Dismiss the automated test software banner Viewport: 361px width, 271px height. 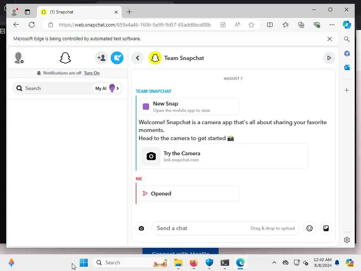tap(330, 39)
